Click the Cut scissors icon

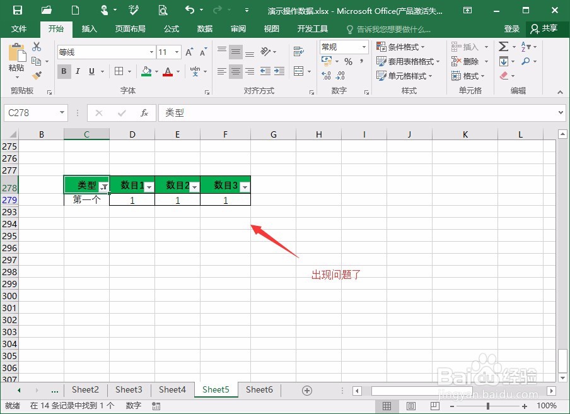pyautogui.click(x=37, y=47)
